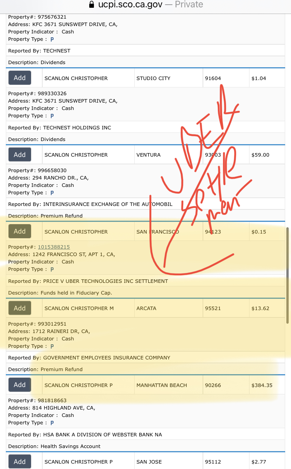Select address '294 RANCHO DR., CA,'
The height and width of the screenshot is (469, 291).
pos(61,178)
